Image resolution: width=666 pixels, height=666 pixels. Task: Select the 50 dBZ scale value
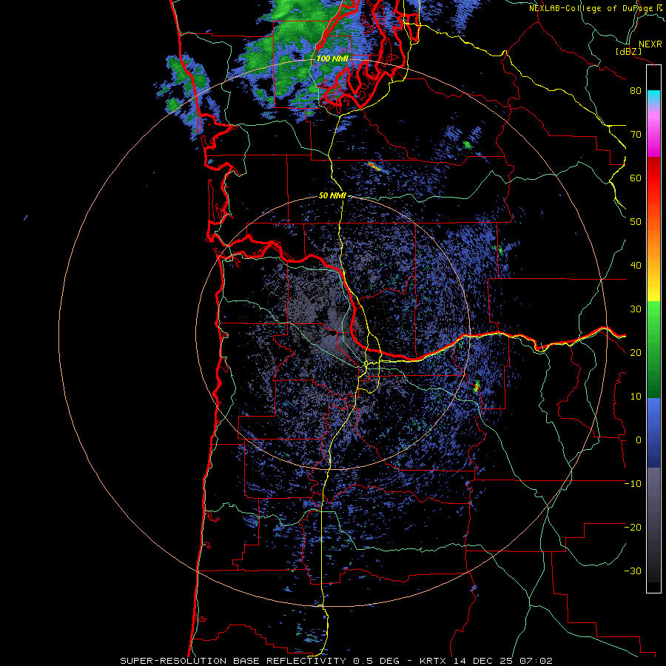pyautogui.click(x=636, y=222)
